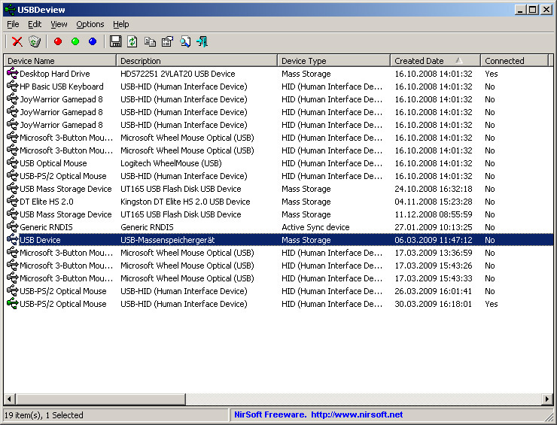Click the HDS72251 2VLAT20 USB Device description

click(178, 74)
